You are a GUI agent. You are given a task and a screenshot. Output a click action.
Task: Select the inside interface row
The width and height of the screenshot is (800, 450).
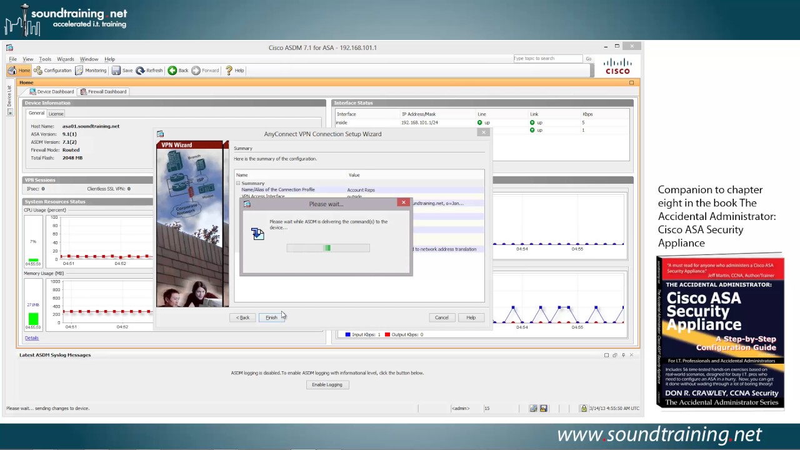tap(481, 122)
